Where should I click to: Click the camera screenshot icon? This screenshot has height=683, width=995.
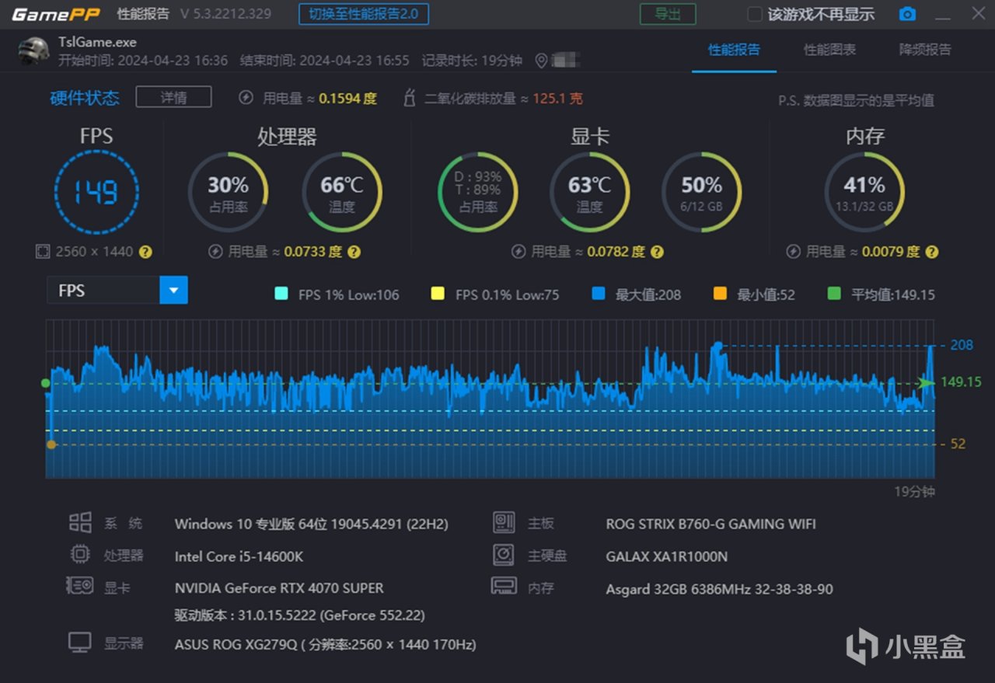click(x=906, y=14)
